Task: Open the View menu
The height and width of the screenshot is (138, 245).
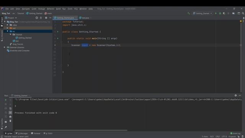Action: point(18,9)
